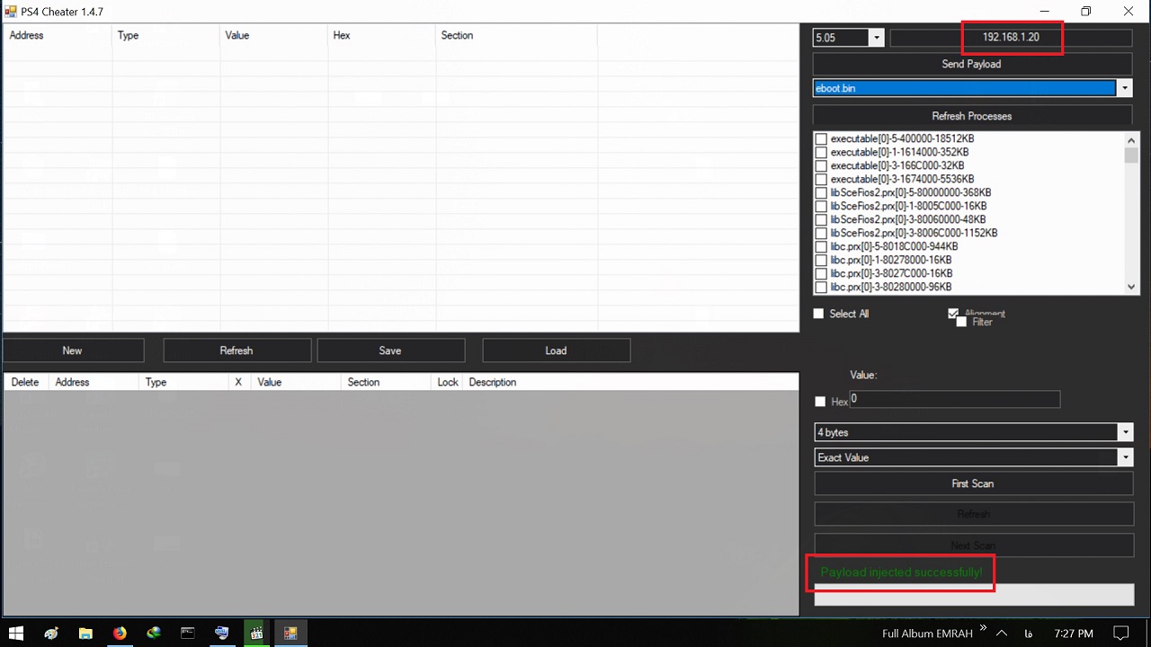Image resolution: width=1151 pixels, height=647 pixels.
Task: Tick the executable[0]-5-400000-18512KB checkbox
Action: click(x=821, y=139)
